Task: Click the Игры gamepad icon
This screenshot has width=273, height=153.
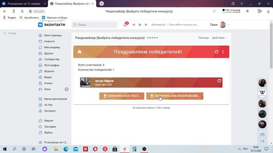Action: tap(41, 89)
